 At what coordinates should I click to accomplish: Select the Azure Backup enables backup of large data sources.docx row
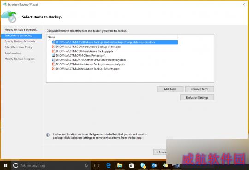pyautogui.click(x=114, y=42)
